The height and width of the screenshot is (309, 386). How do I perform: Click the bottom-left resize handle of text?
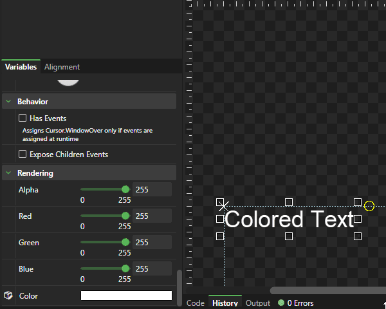220,236
